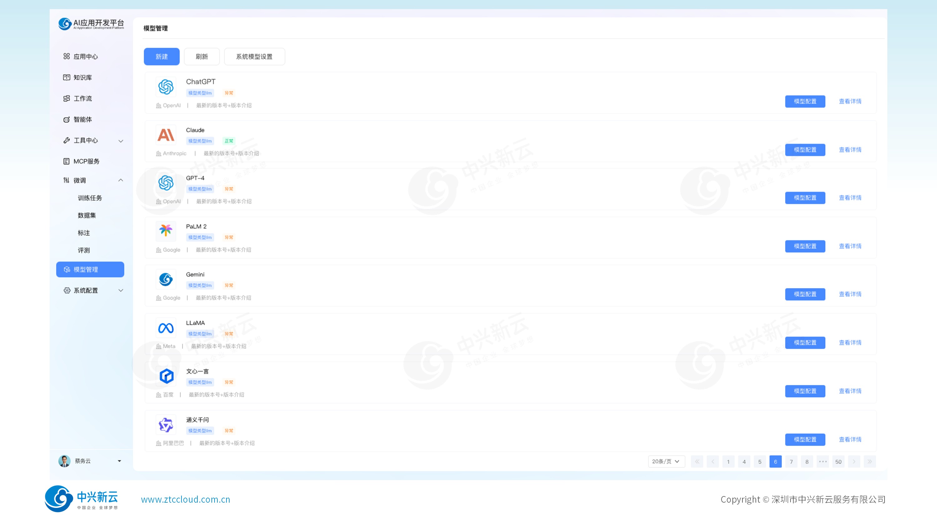Collapse the 微调 submenu chevron
This screenshot has height=527, width=937.
121,180
